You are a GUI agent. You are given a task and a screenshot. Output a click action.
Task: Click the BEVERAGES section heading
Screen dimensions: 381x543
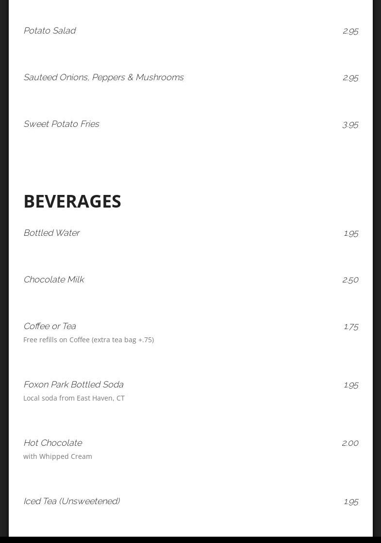click(72, 201)
